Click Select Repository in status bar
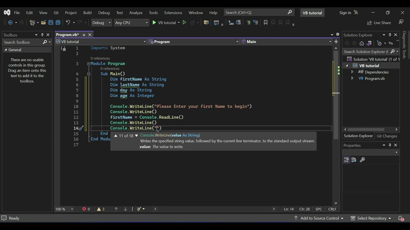Screen dimensions: 410x230 [371, 218]
